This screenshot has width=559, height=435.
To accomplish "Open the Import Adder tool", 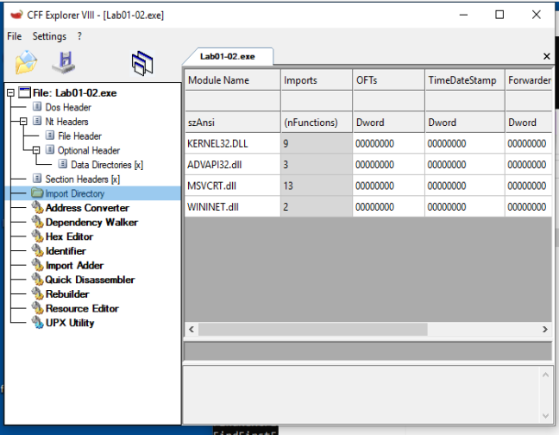I will 74,266.
